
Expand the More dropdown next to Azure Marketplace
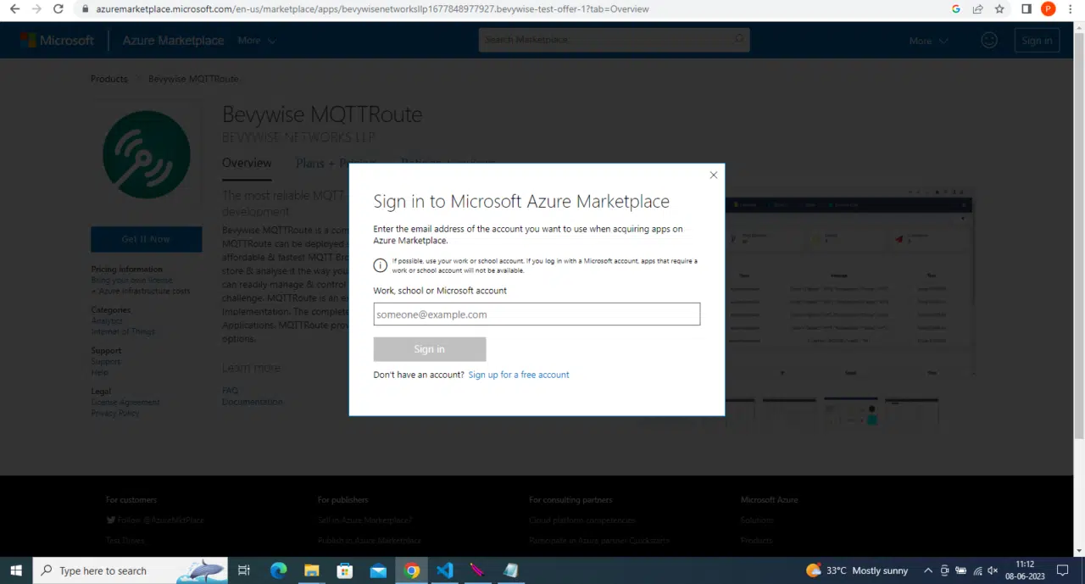tap(257, 40)
